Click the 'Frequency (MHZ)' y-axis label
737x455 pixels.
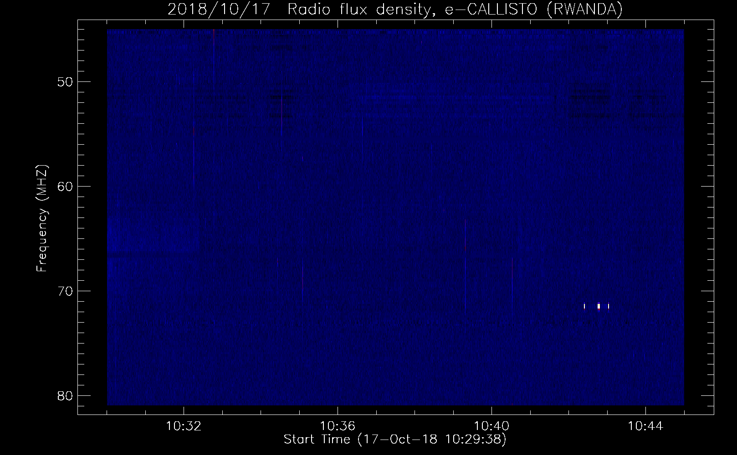tap(42, 218)
